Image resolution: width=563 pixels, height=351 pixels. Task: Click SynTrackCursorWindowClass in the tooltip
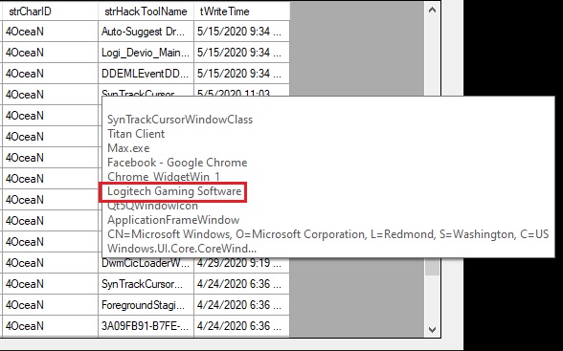[x=180, y=120]
